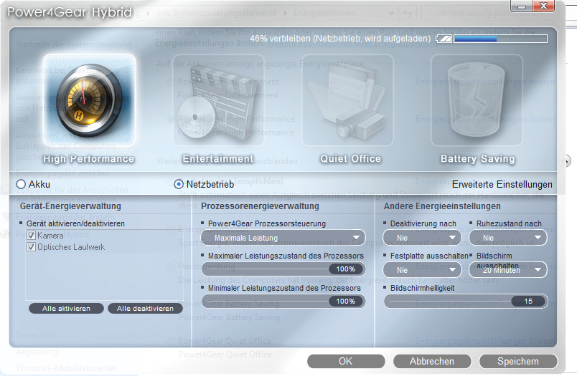Viewport: 577px width, 376px height.
Task: Toggle the Kamera checkbox
Action: tap(32, 236)
